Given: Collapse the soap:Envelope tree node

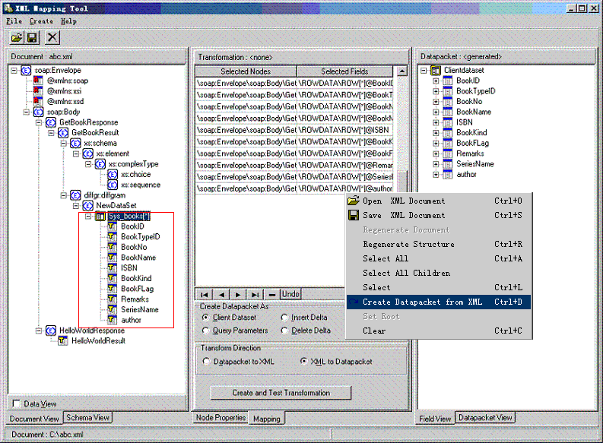Looking at the screenshot, I should pos(14,70).
